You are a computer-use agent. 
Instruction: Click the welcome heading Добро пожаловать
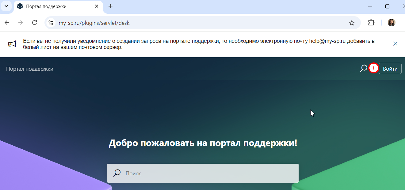click(x=203, y=143)
